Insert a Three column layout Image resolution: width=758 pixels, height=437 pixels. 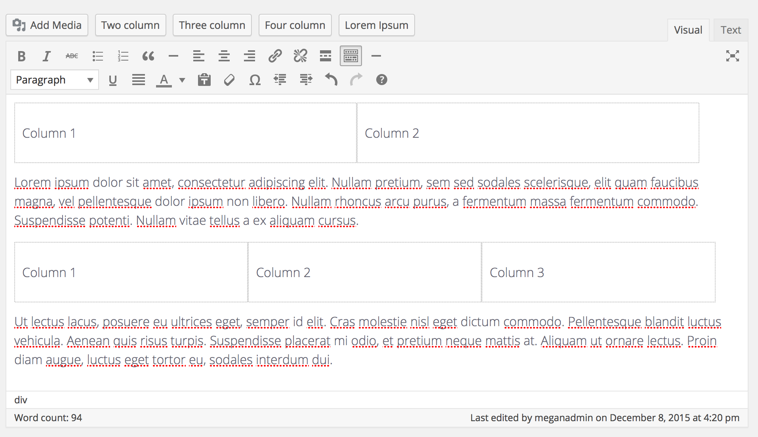[x=212, y=25]
